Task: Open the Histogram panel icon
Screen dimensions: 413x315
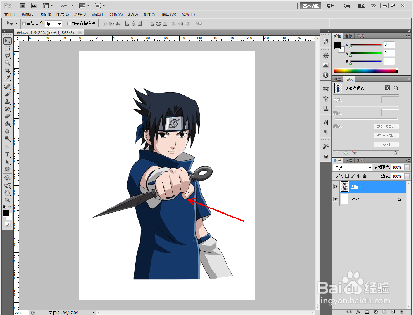Action: point(326,65)
